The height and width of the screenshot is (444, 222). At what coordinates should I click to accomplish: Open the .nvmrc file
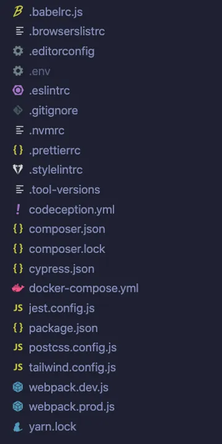pyautogui.click(x=47, y=130)
